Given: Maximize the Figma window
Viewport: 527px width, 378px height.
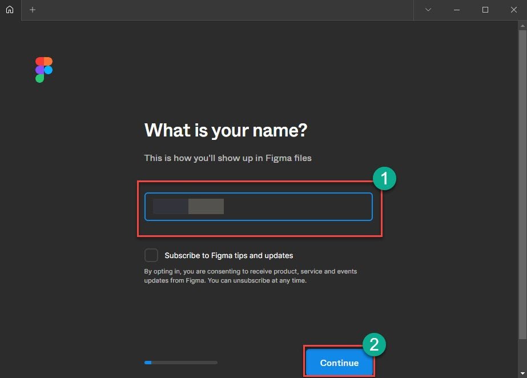Looking at the screenshot, I should (x=485, y=10).
